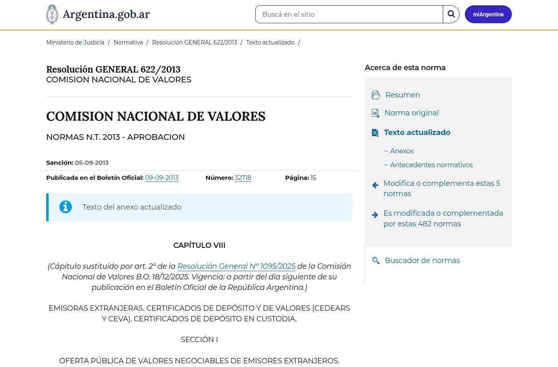Show the 482 normas modifying this

443,219
